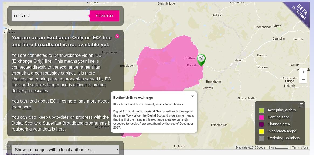Click the Roberton label in the pink area
This screenshot has height=155, width=314.
point(193,65)
